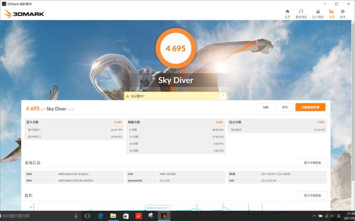Open the Options (选项) gear tab

(x=342, y=14)
